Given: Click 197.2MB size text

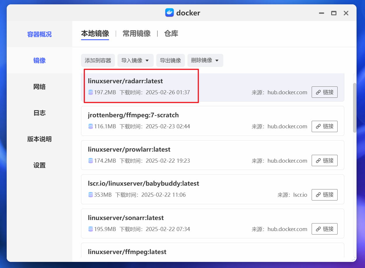Looking at the screenshot, I should 105,92.
